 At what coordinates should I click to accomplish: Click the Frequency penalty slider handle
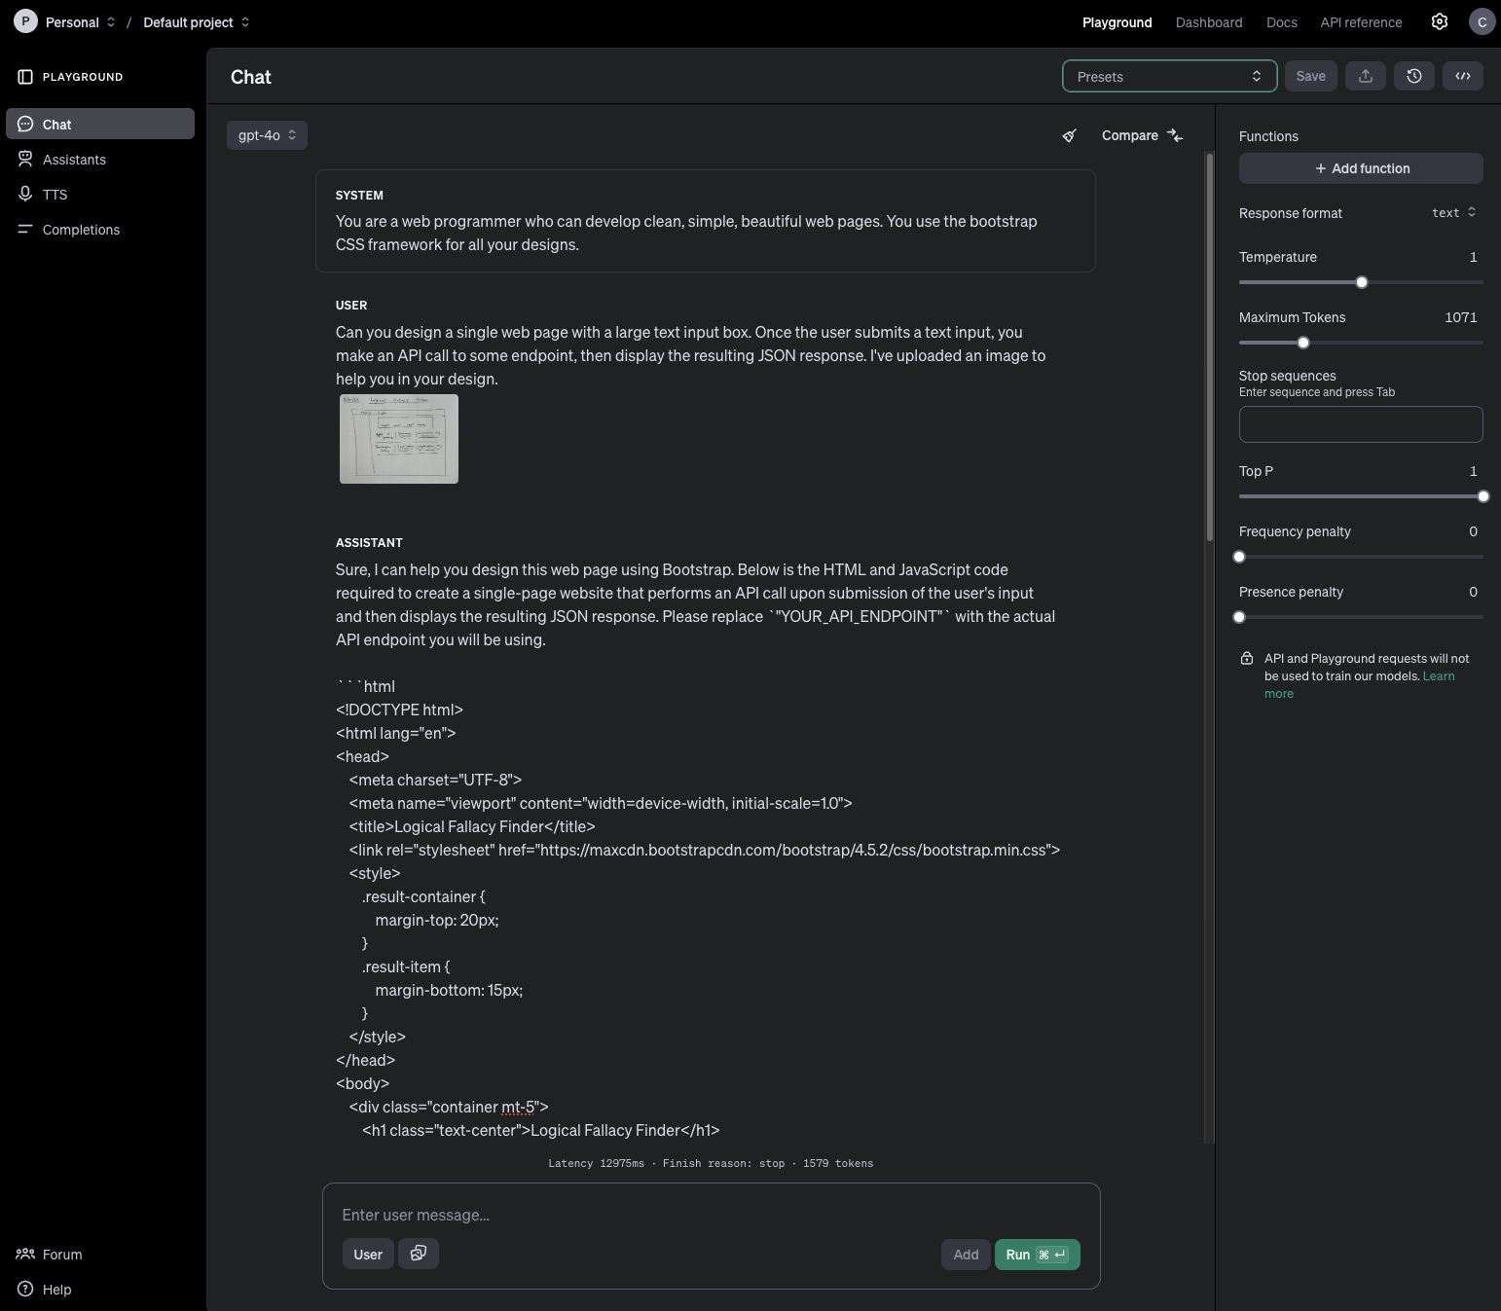coord(1239,557)
